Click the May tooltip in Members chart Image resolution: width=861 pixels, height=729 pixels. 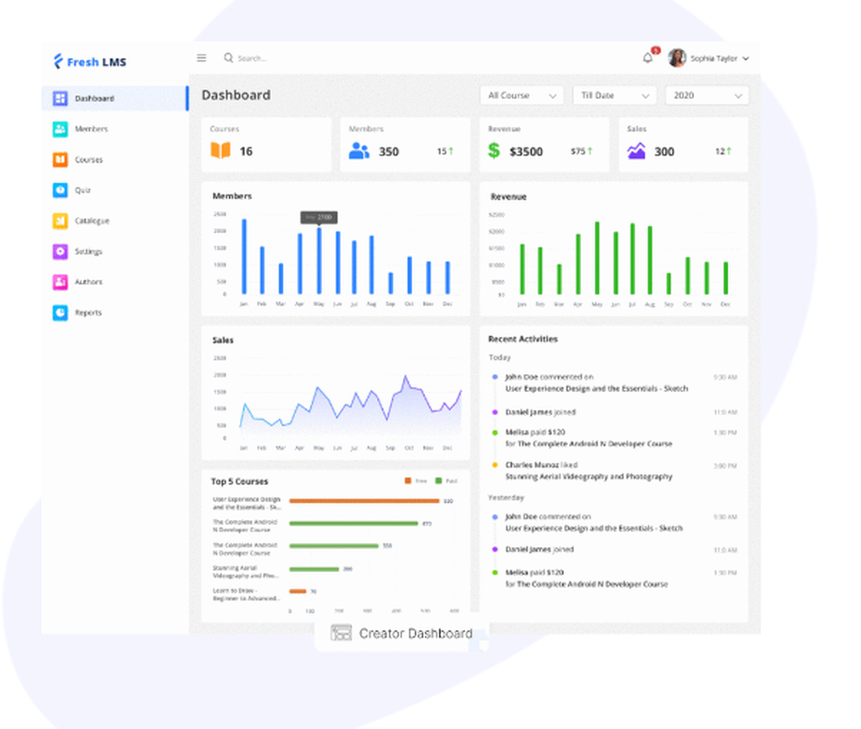[x=319, y=218]
